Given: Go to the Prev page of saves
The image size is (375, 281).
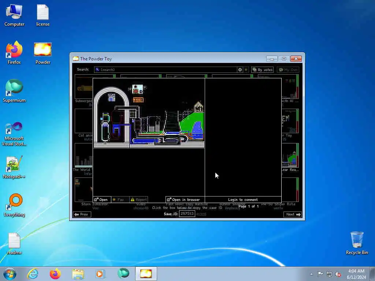Looking at the screenshot, I should coord(82,214).
